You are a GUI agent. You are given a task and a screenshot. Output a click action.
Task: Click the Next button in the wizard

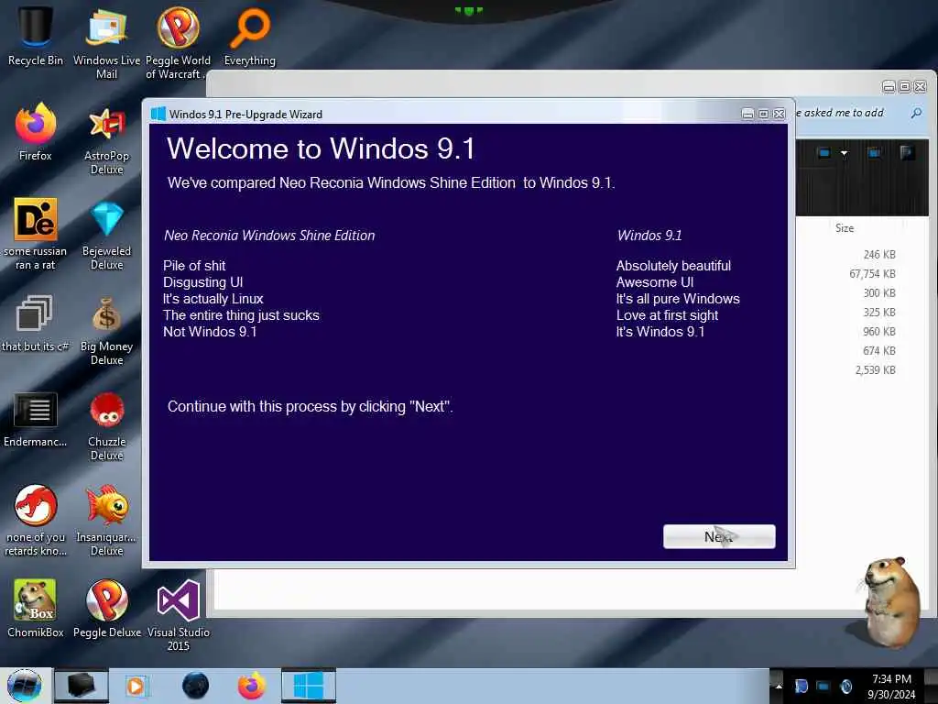[719, 536]
